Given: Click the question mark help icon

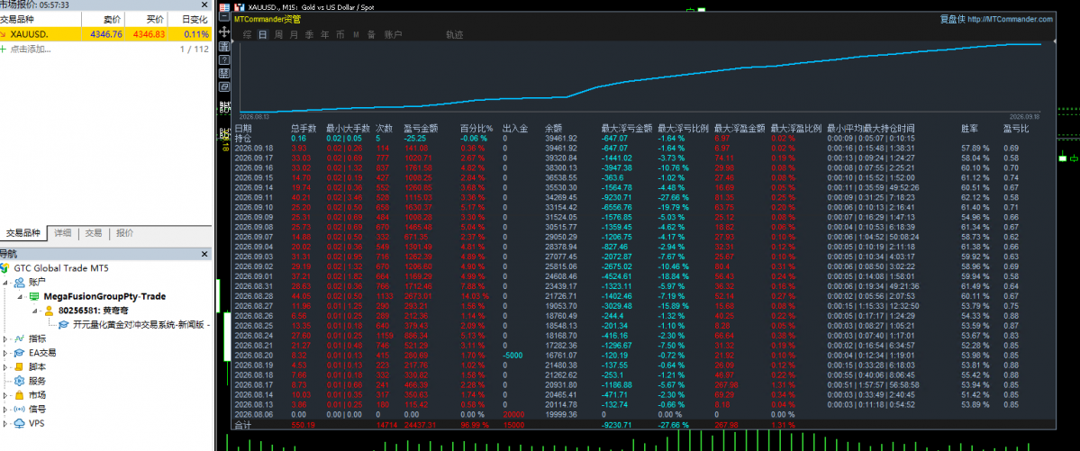Looking at the screenshot, I should 224,60.
